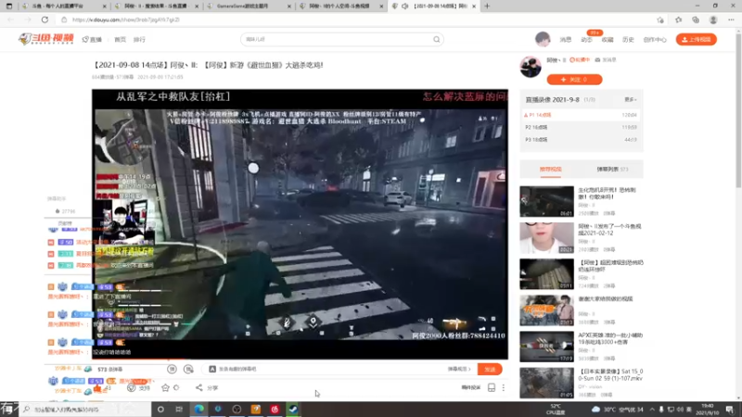Select playlist part P3 18点场

point(582,140)
